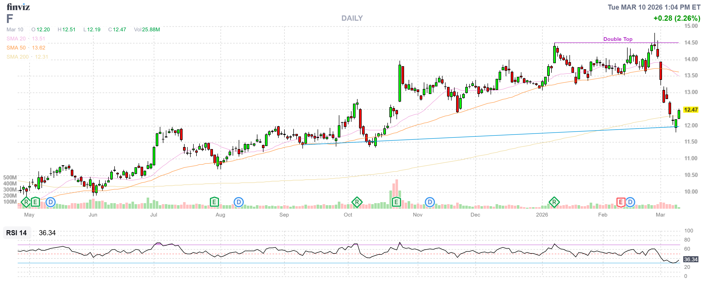The width and height of the screenshot is (707, 284).
Task: Open the red E earnings marker in February
Action: coord(621,202)
